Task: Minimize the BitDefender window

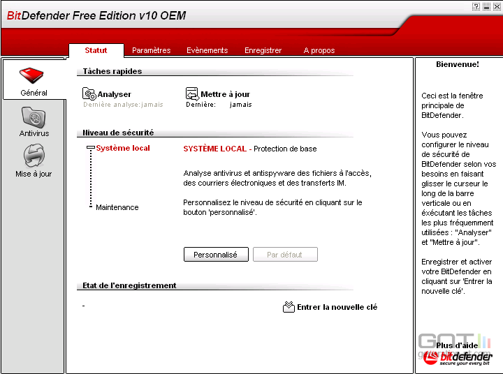Action: click(486, 6)
